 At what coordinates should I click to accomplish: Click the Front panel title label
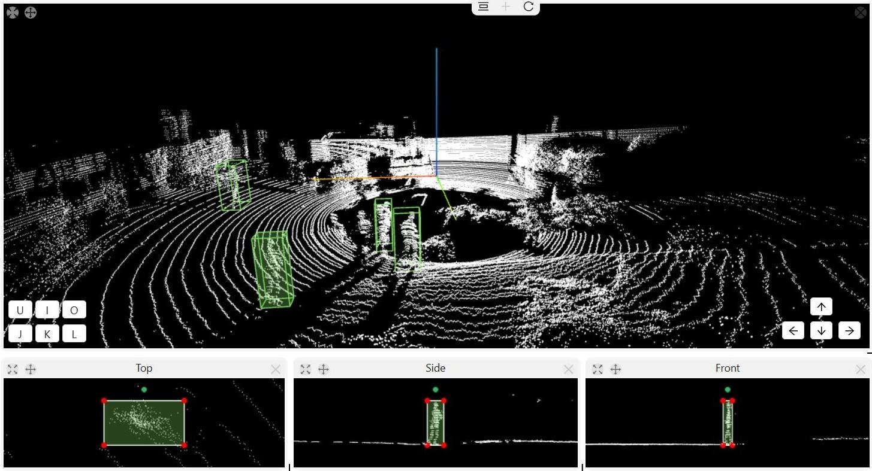728,369
